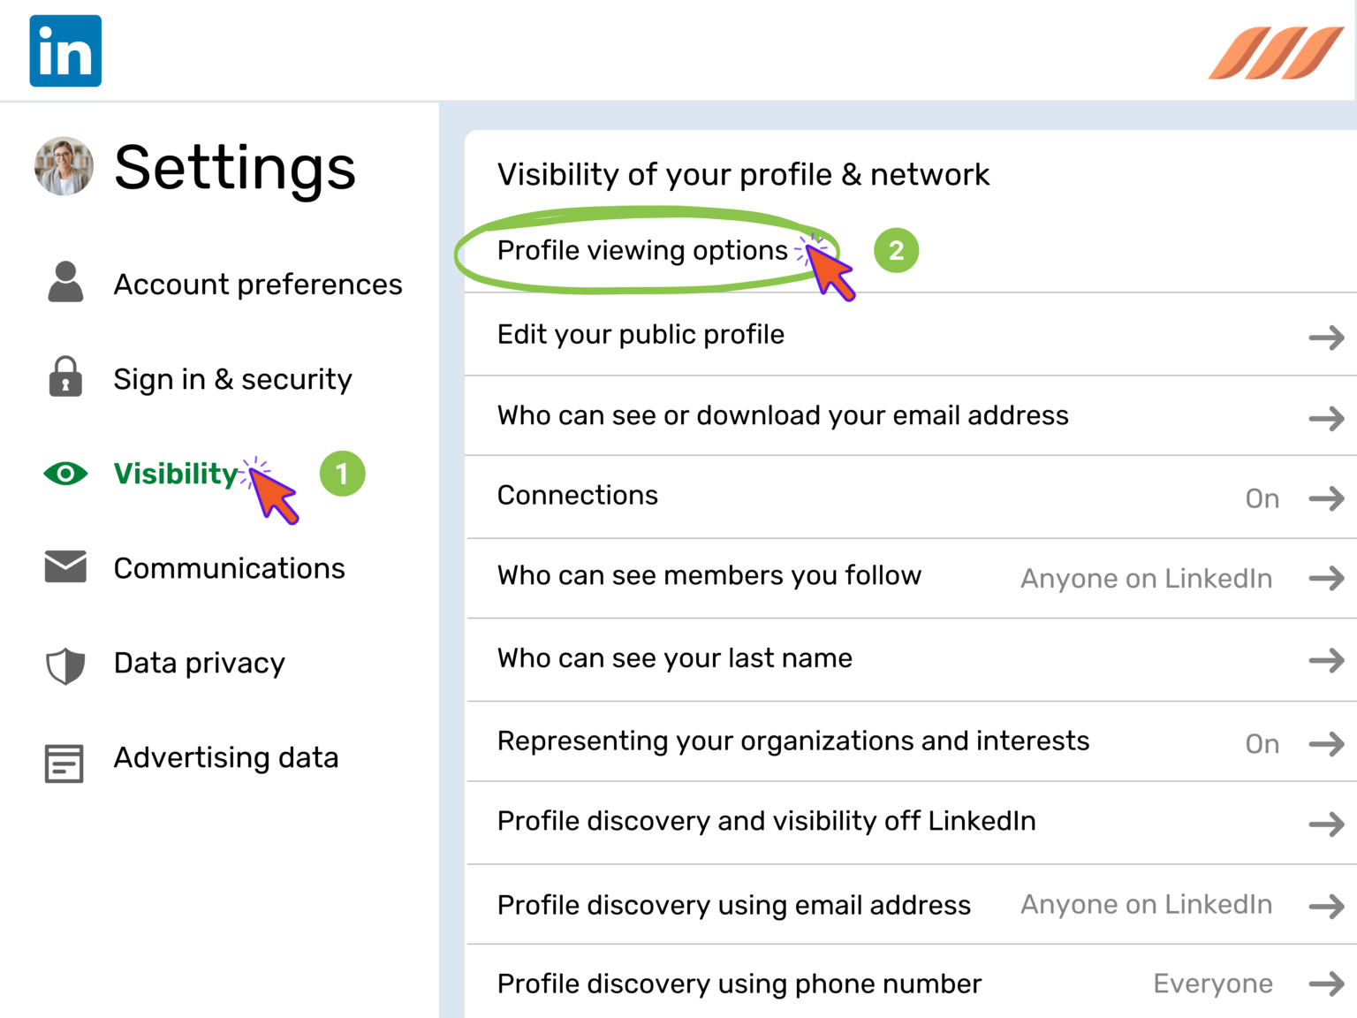Screen dimensions: 1357x1018
Task: Click the On indicator beside Representing your organizations
Action: click(1262, 744)
